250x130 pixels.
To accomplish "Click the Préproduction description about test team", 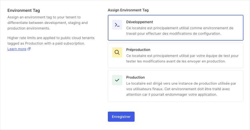I will pyautogui.click(x=182, y=58).
